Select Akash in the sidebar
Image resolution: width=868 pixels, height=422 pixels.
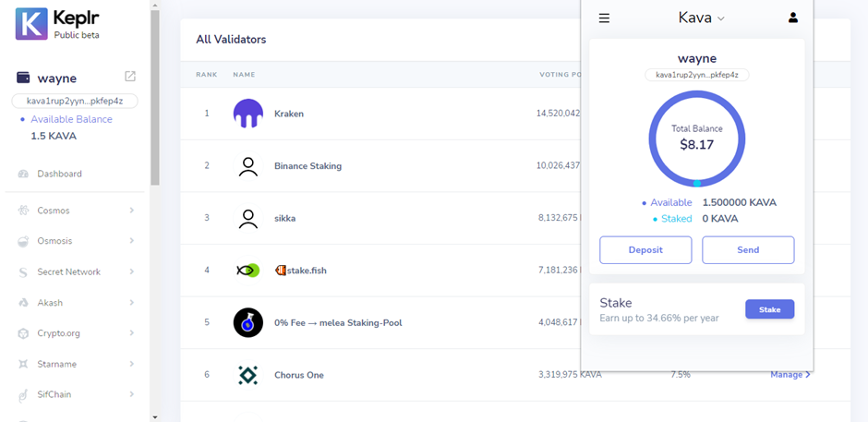point(50,303)
